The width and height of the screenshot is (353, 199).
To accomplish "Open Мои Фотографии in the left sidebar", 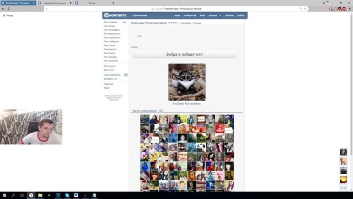I will [112, 30].
